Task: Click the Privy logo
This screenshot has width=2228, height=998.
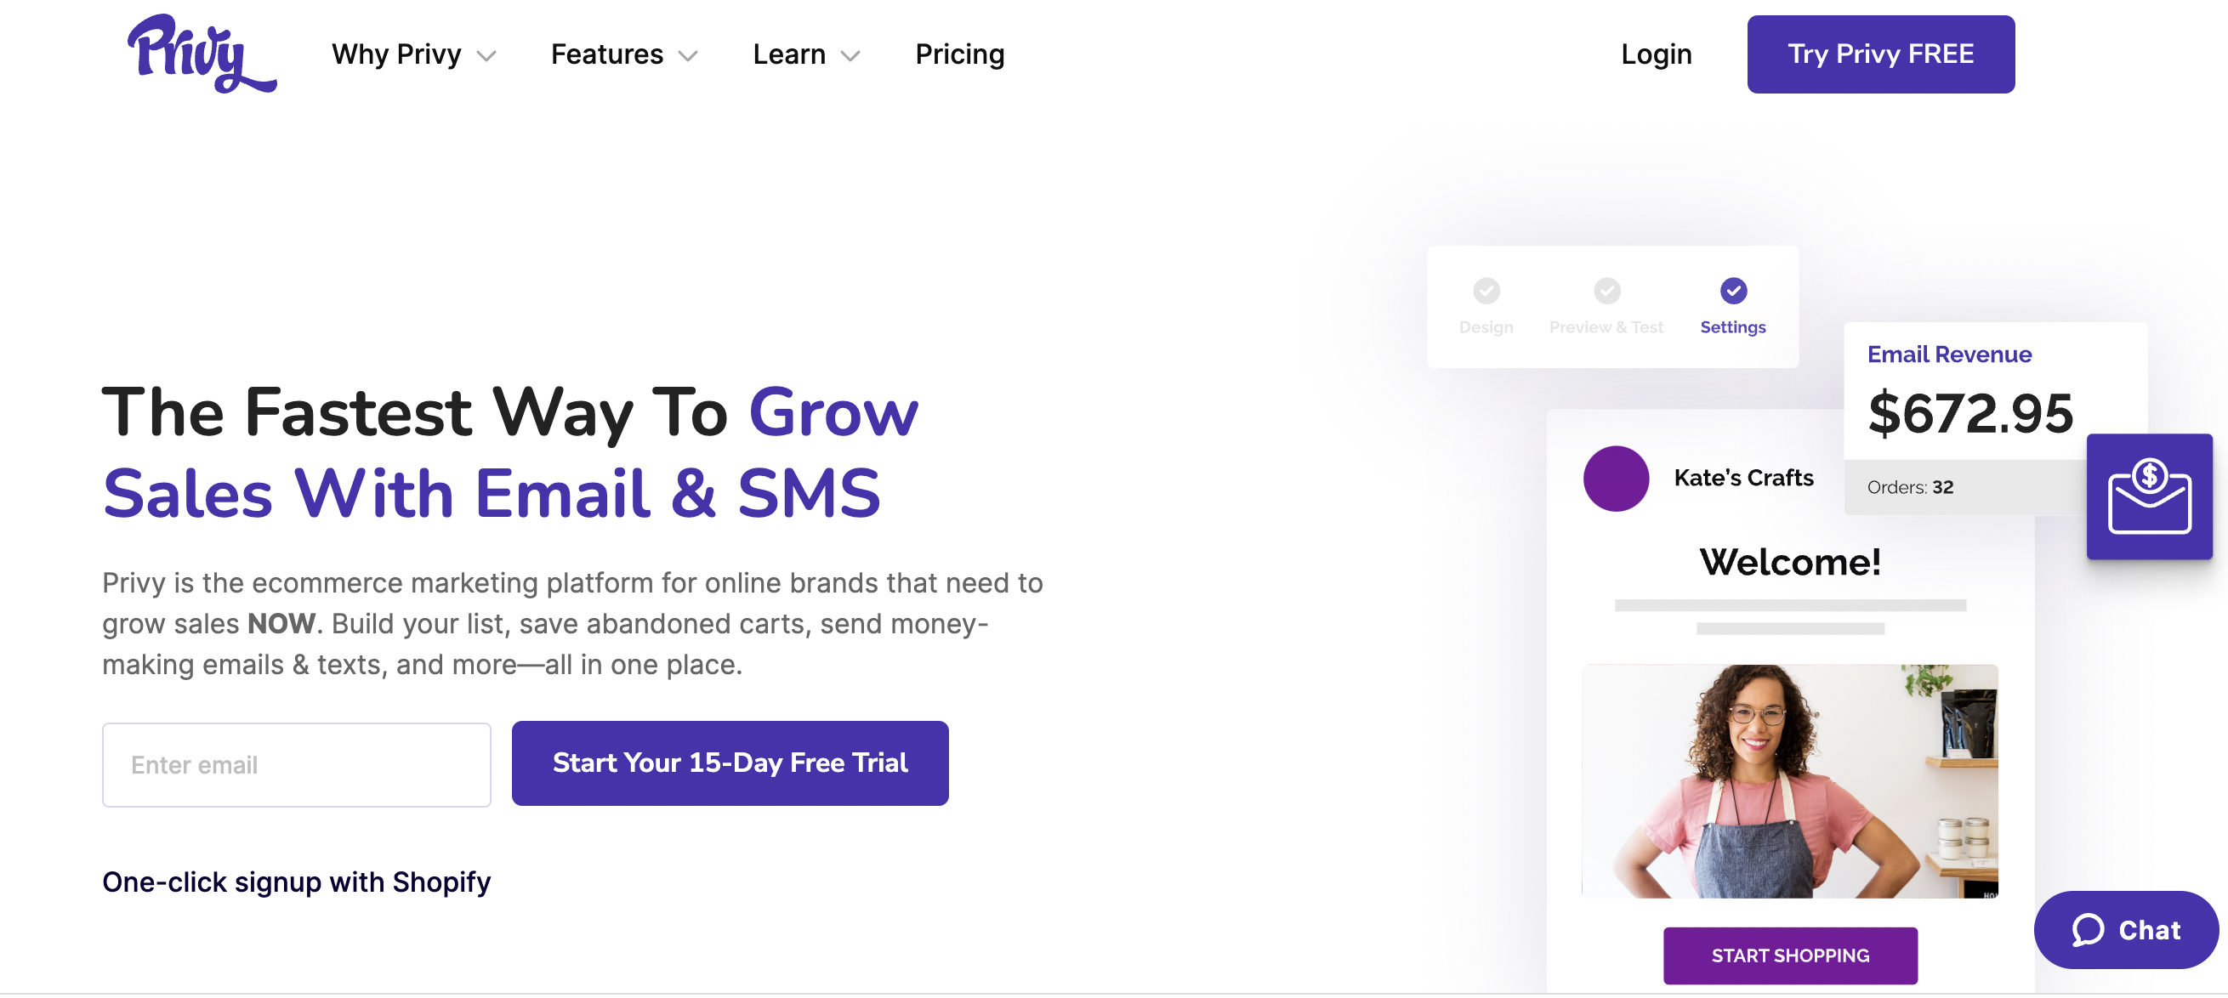Action: click(201, 54)
